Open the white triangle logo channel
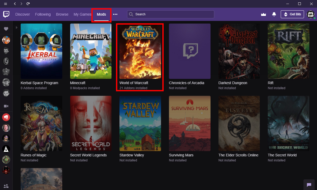This screenshot has height=190, width=317. pos(6,149)
